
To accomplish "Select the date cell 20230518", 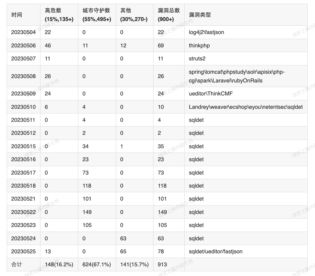I will point(23,186).
